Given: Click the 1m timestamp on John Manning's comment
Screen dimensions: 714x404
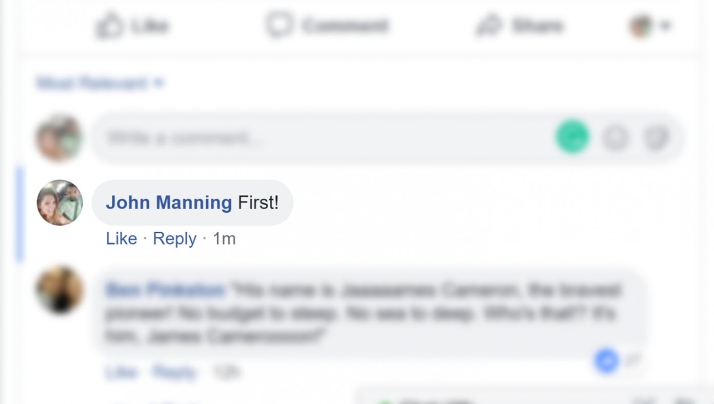Looking at the screenshot, I should (224, 238).
